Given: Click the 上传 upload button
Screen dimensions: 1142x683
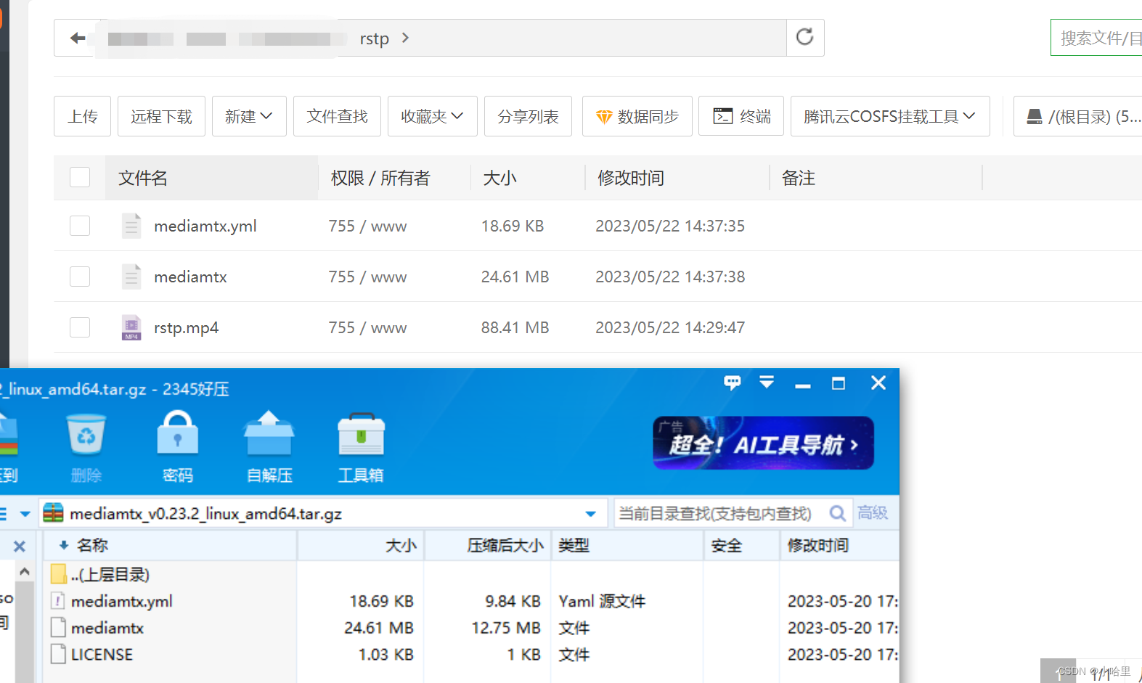Looking at the screenshot, I should [x=82, y=116].
